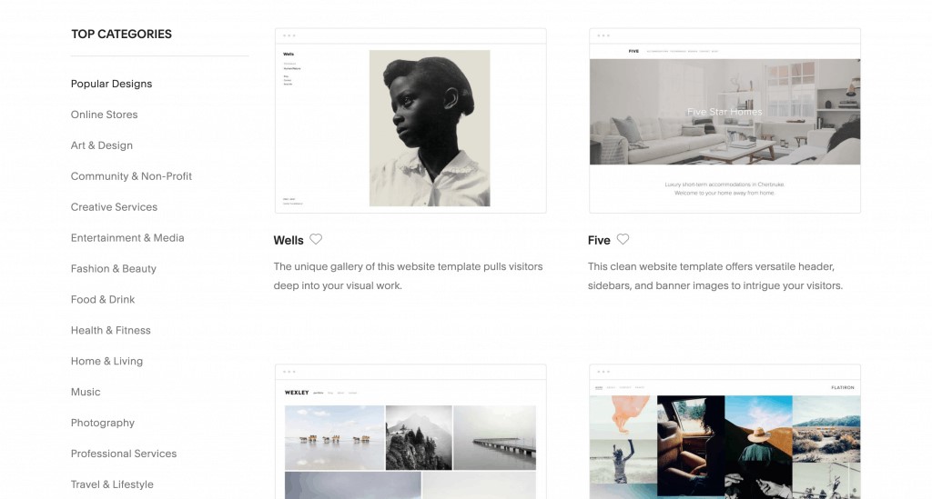Click the Wells template title
The width and height of the screenshot is (932, 499).
tap(289, 240)
